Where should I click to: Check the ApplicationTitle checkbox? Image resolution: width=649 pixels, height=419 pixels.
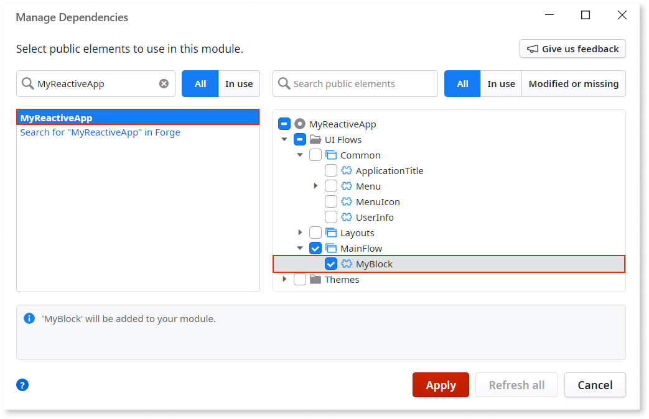pyautogui.click(x=331, y=171)
